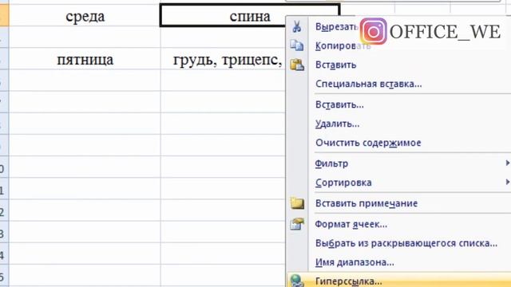Click the globe Hyperlink icon

coord(297,281)
